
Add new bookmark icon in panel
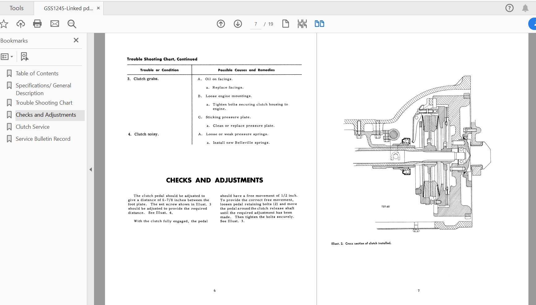(24, 56)
